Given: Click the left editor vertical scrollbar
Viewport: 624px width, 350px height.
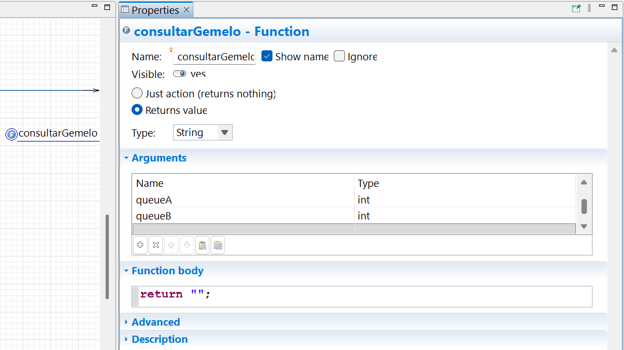Looking at the screenshot, I should pyautogui.click(x=107, y=257).
